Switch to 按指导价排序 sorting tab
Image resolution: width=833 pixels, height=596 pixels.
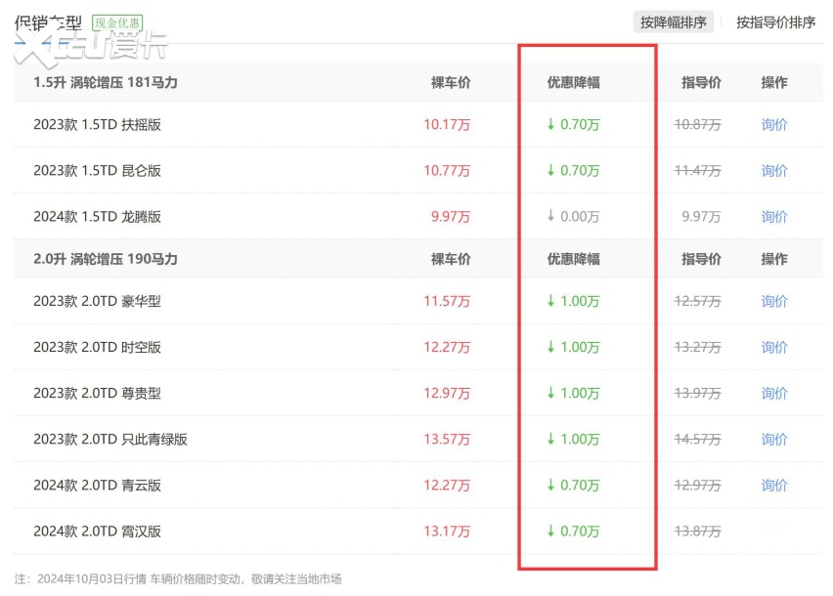[775, 21]
